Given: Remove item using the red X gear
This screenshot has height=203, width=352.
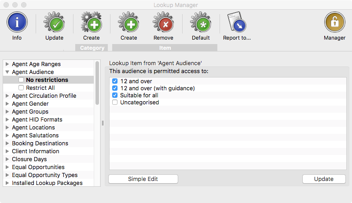Looking at the screenshot, I should (x=163, y=22).
